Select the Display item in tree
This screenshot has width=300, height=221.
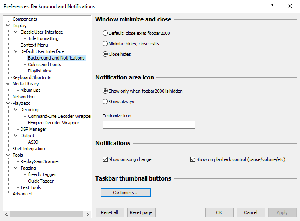tap(19, 25)
